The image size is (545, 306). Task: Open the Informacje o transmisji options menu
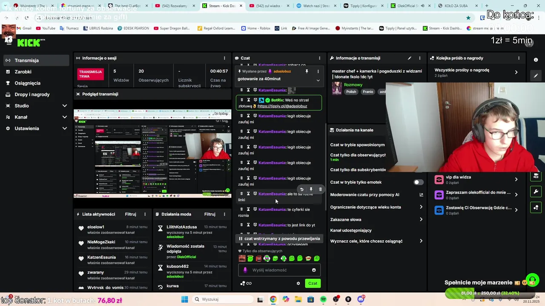[x=419, y=58]
